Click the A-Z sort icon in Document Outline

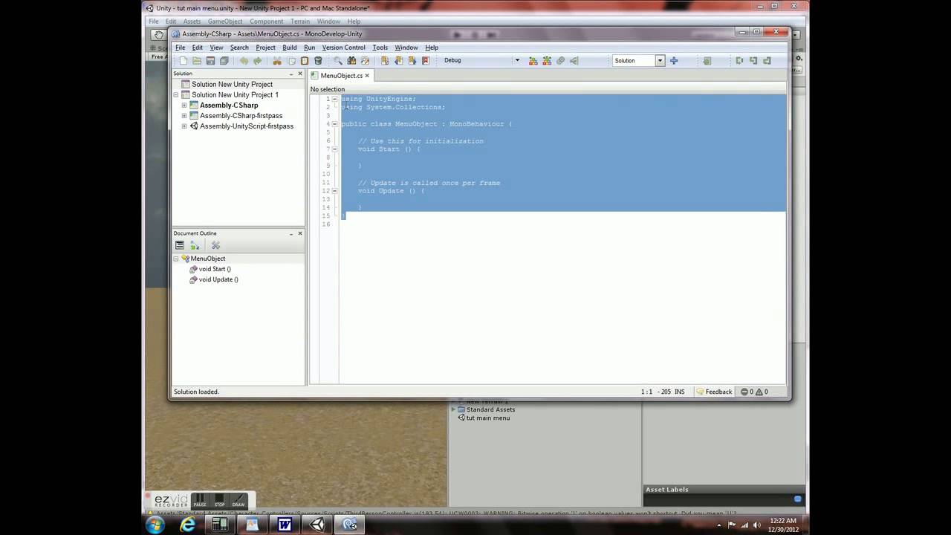coord(195,245)
